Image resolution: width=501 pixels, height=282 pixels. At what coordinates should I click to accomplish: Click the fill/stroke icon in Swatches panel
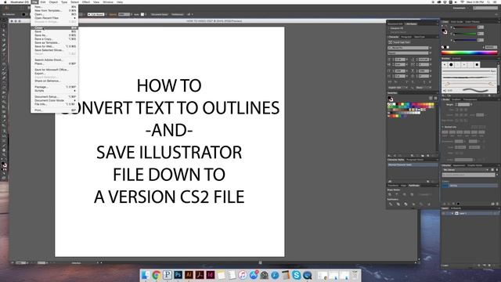[x=391, y=99]
